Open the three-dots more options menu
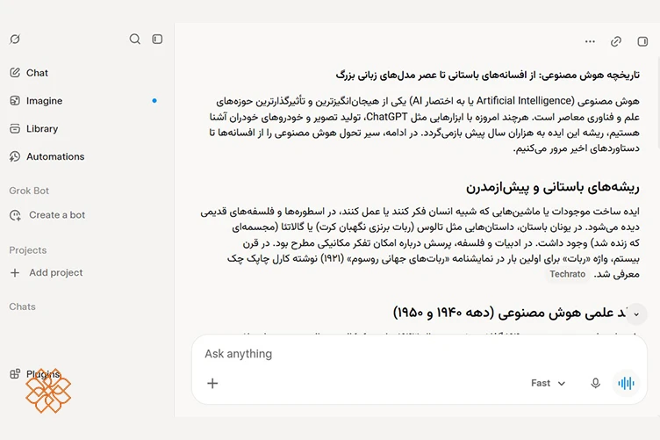 pyautogui.click(x=590, y=41)
